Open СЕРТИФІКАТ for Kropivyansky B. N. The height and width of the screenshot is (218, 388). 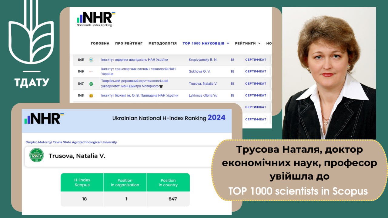[x=256, y=60]
